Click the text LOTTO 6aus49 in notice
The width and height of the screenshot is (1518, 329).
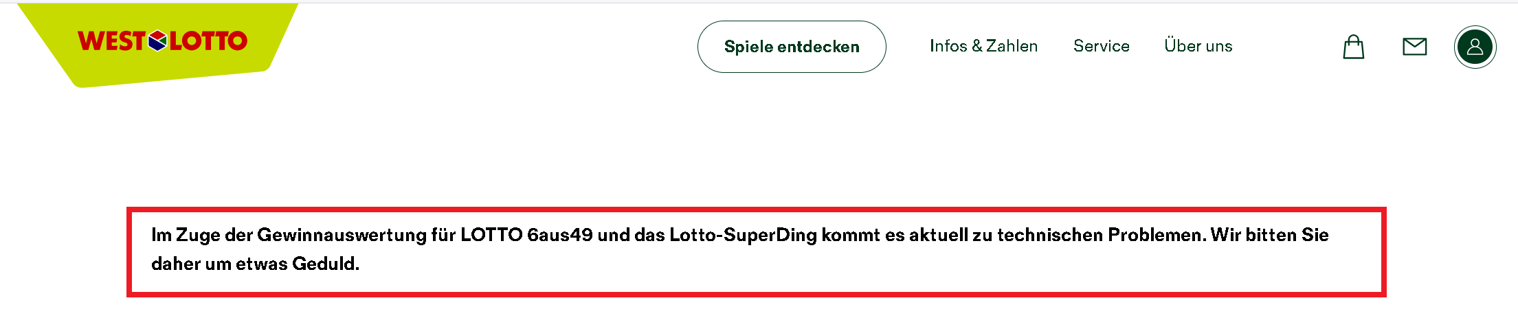(526, 235)
